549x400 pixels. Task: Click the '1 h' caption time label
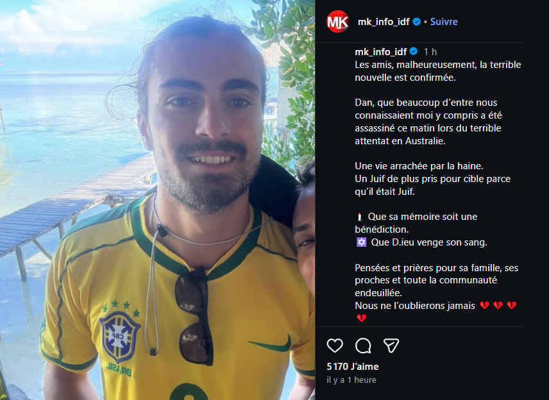pyautogui.click(x=430, y=52)
